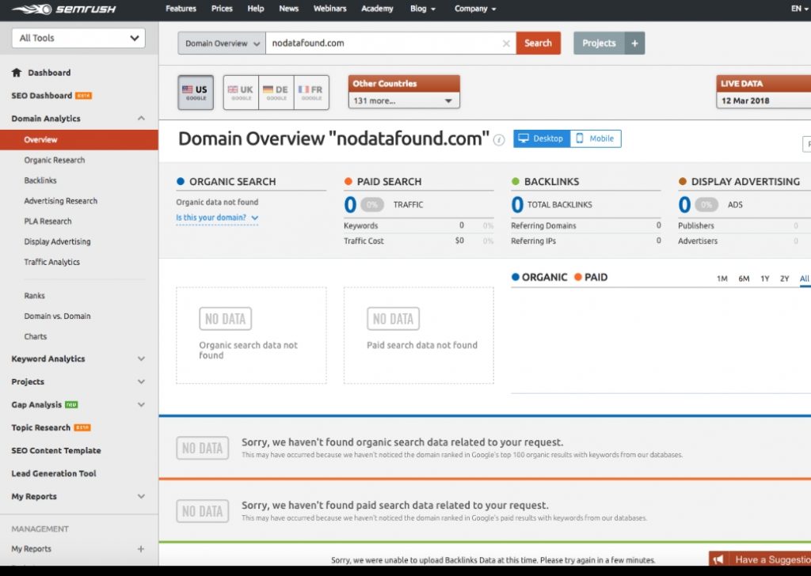811x576 pixels.
Task: Open PLA Research in sidebar
Action: point(48,221)
